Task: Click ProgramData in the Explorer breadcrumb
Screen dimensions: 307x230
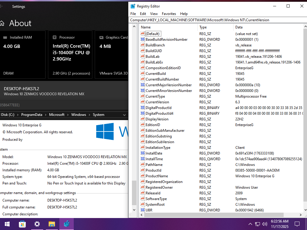Action: [32, 115]
